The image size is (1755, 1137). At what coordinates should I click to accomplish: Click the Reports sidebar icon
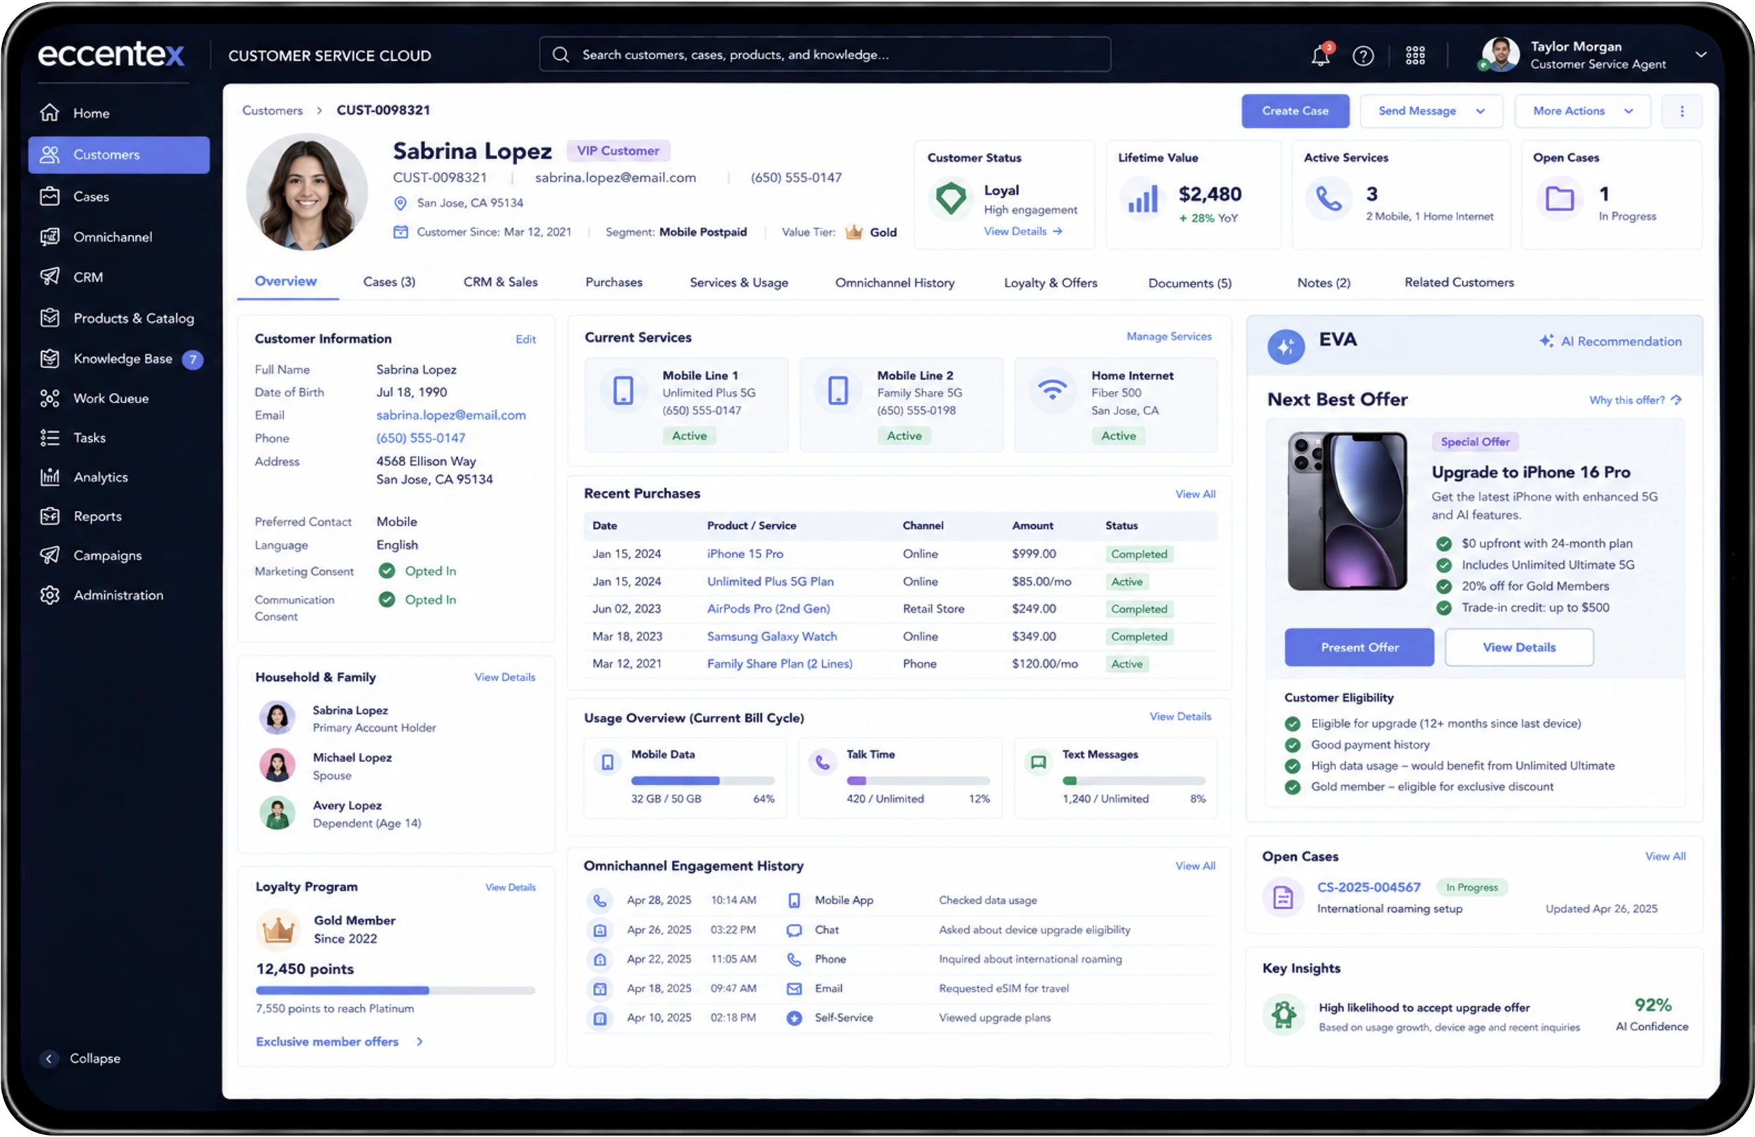(x=49, y=516)
